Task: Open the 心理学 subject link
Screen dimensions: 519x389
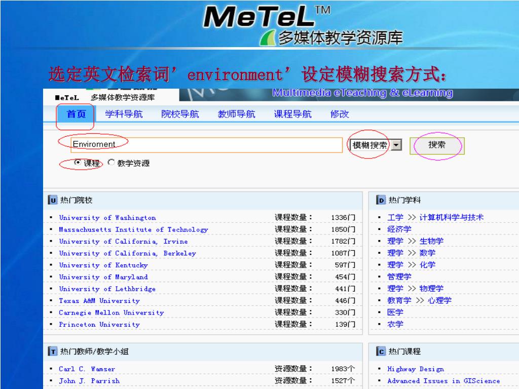Action: click(439, 301)
